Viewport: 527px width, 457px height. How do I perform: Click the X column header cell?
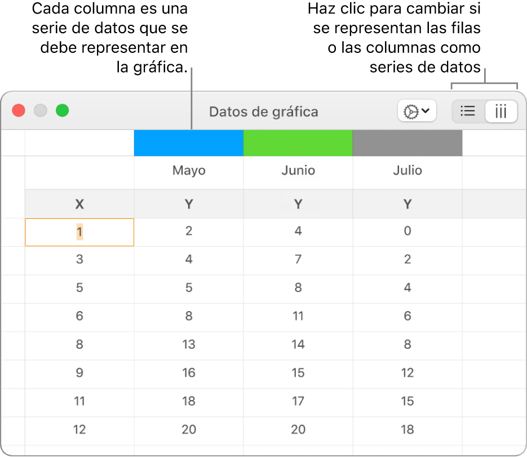pos(79,204)
